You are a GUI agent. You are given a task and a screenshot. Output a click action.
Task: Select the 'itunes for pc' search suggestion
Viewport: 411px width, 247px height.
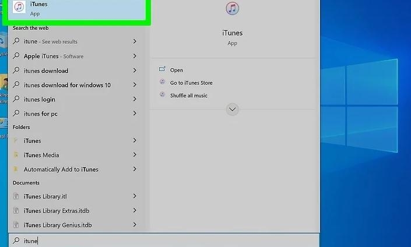[40, 114]
